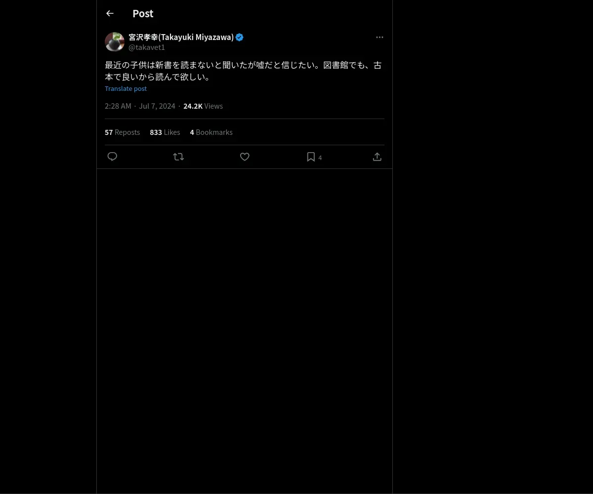
Task: Open the author's profile avatar picture
Action: (x=115, y=42)
